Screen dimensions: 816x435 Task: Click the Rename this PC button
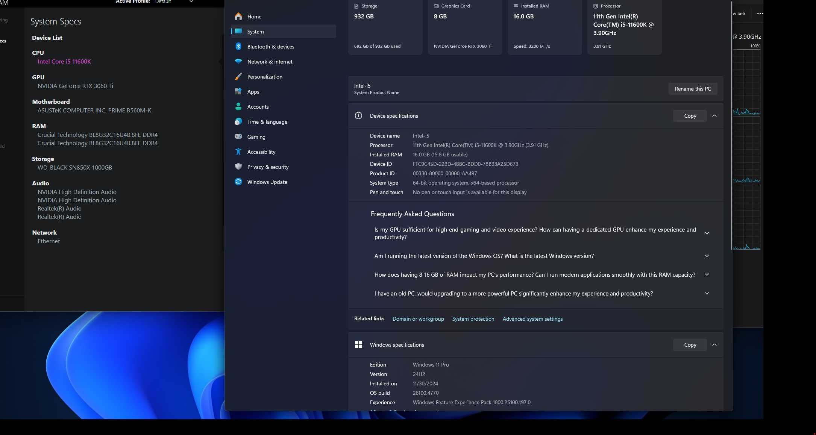click(x=693, y=89)
